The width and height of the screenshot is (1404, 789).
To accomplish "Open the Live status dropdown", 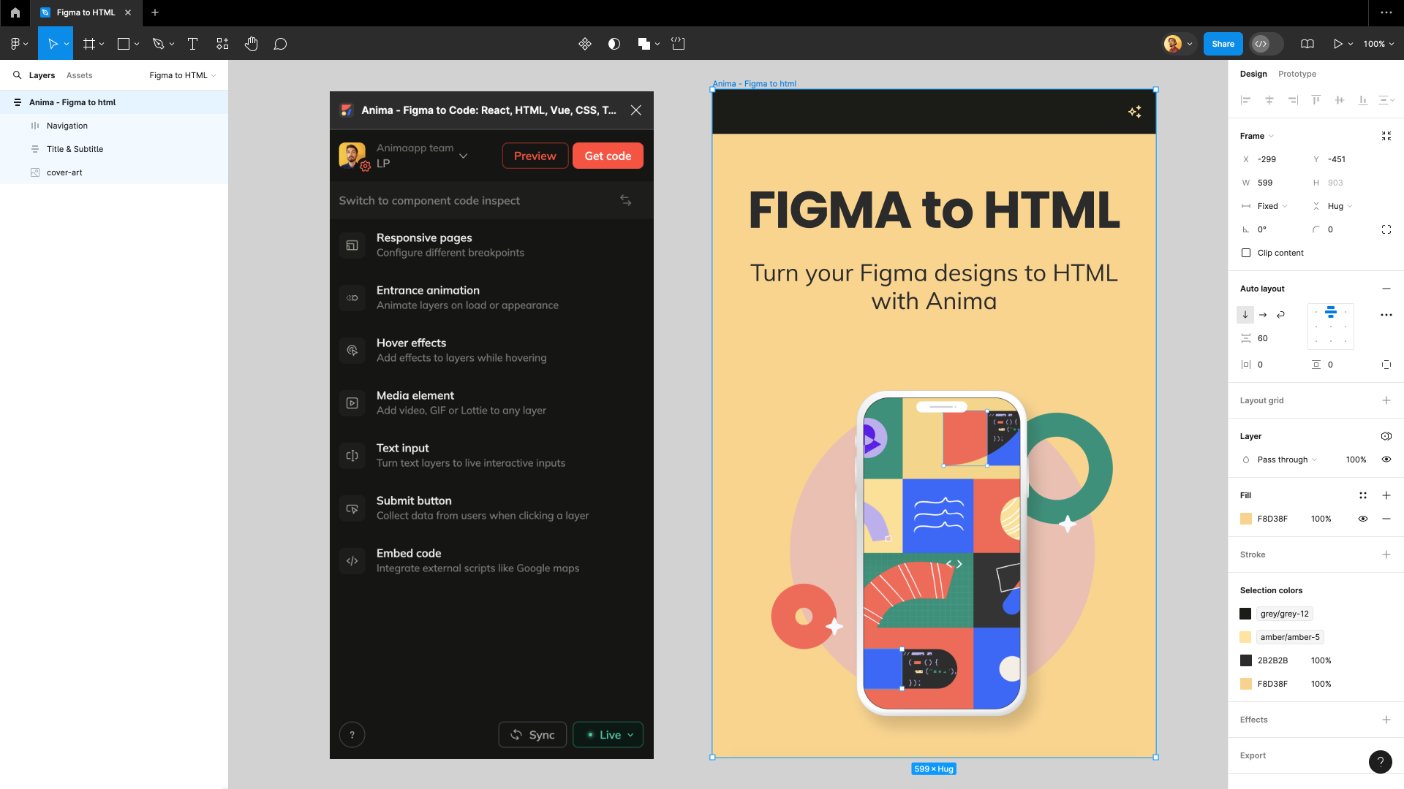I will (608, 735).
